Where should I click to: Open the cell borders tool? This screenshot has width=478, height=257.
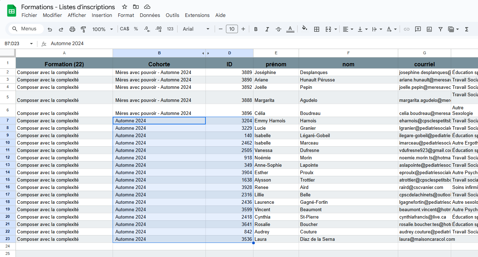click(317, 29)
